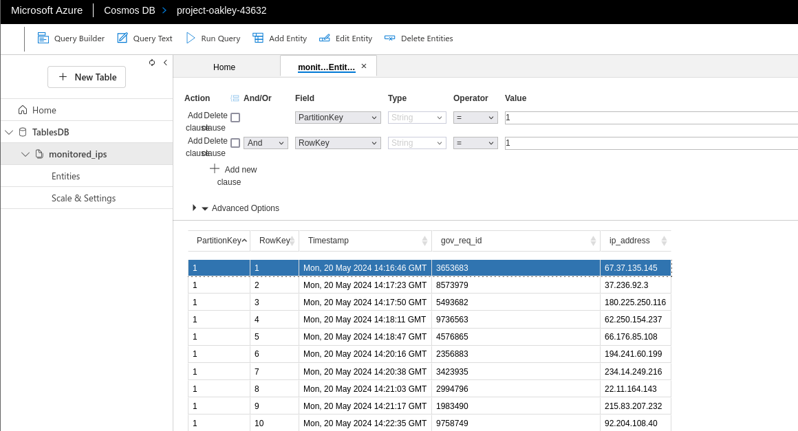Screen dimensions: 798x431
Task: Click timestamp cell 14:20:16 GMT
Action: pos(365,354)
